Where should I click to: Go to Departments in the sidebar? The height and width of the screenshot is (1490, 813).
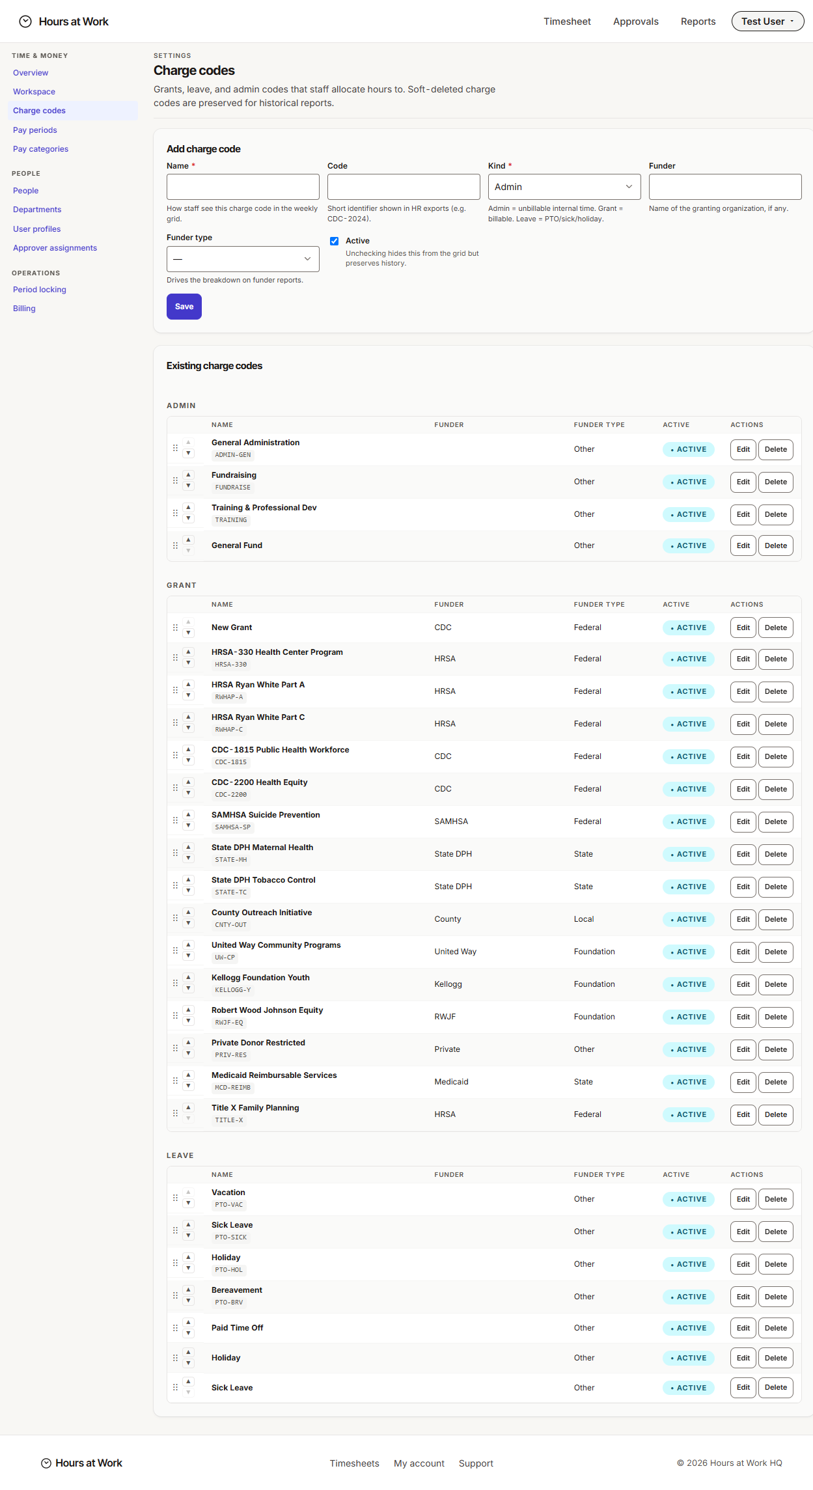point(37,210)
